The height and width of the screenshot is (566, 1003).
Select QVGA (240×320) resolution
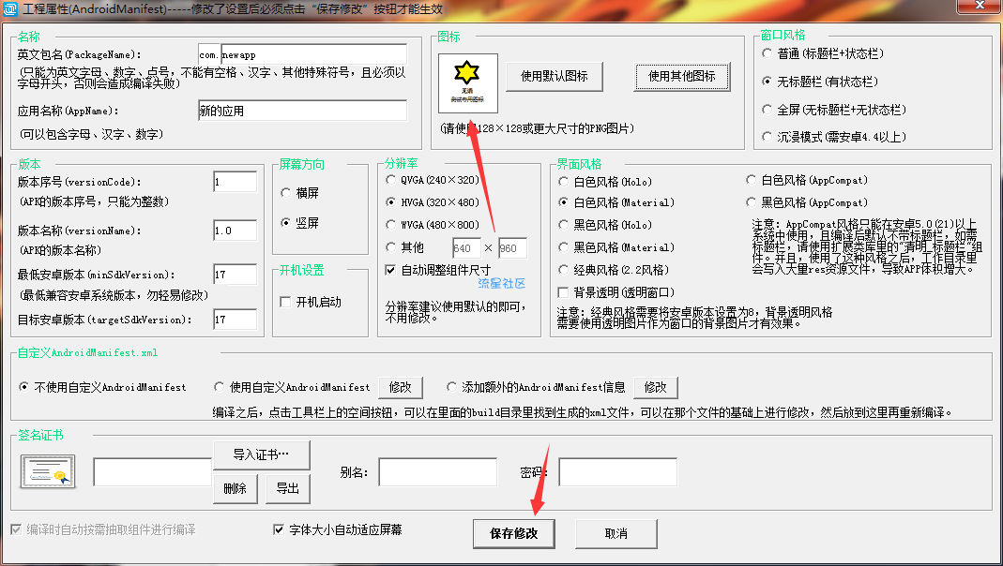433,180
